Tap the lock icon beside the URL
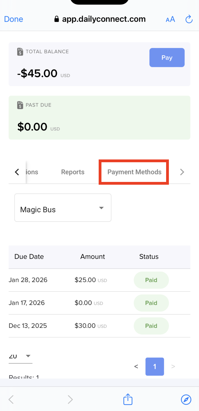The image size is (199, 411). pos(57,19)
